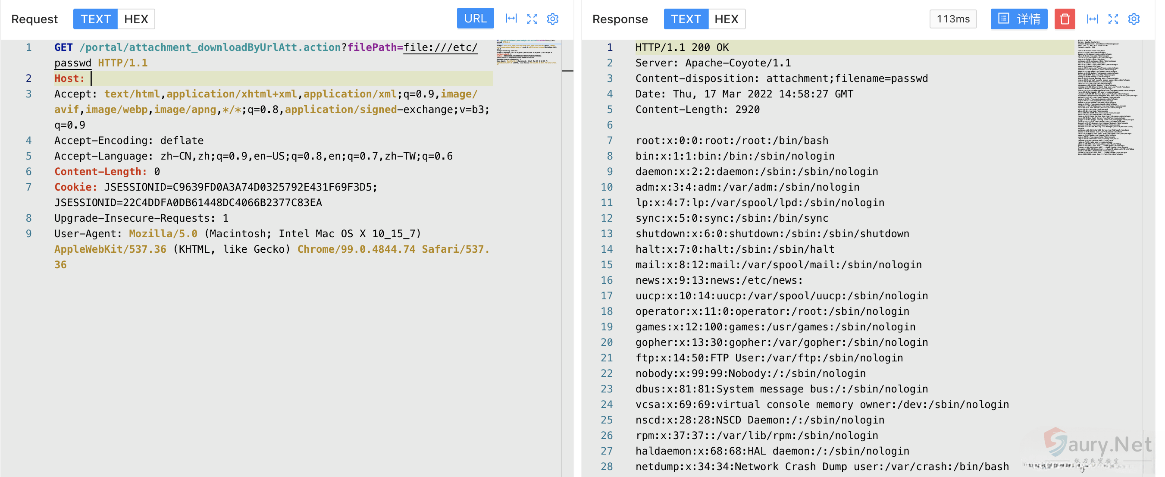The image size is (1165, 477).
Task: Click the file:///etc/ link in request
Action: click(x=440, y=47)
